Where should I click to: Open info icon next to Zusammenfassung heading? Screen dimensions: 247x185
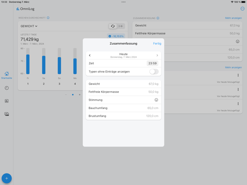point(158,18)
